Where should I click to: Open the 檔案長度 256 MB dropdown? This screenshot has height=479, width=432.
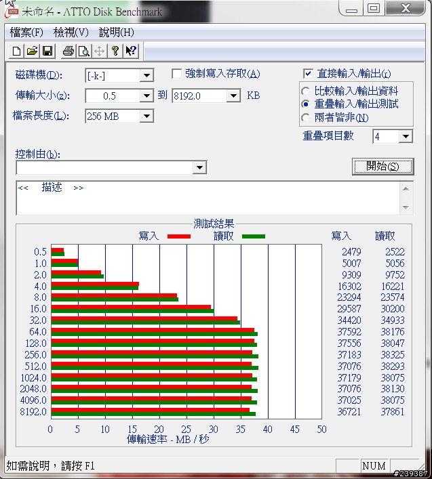pos(146,116)
